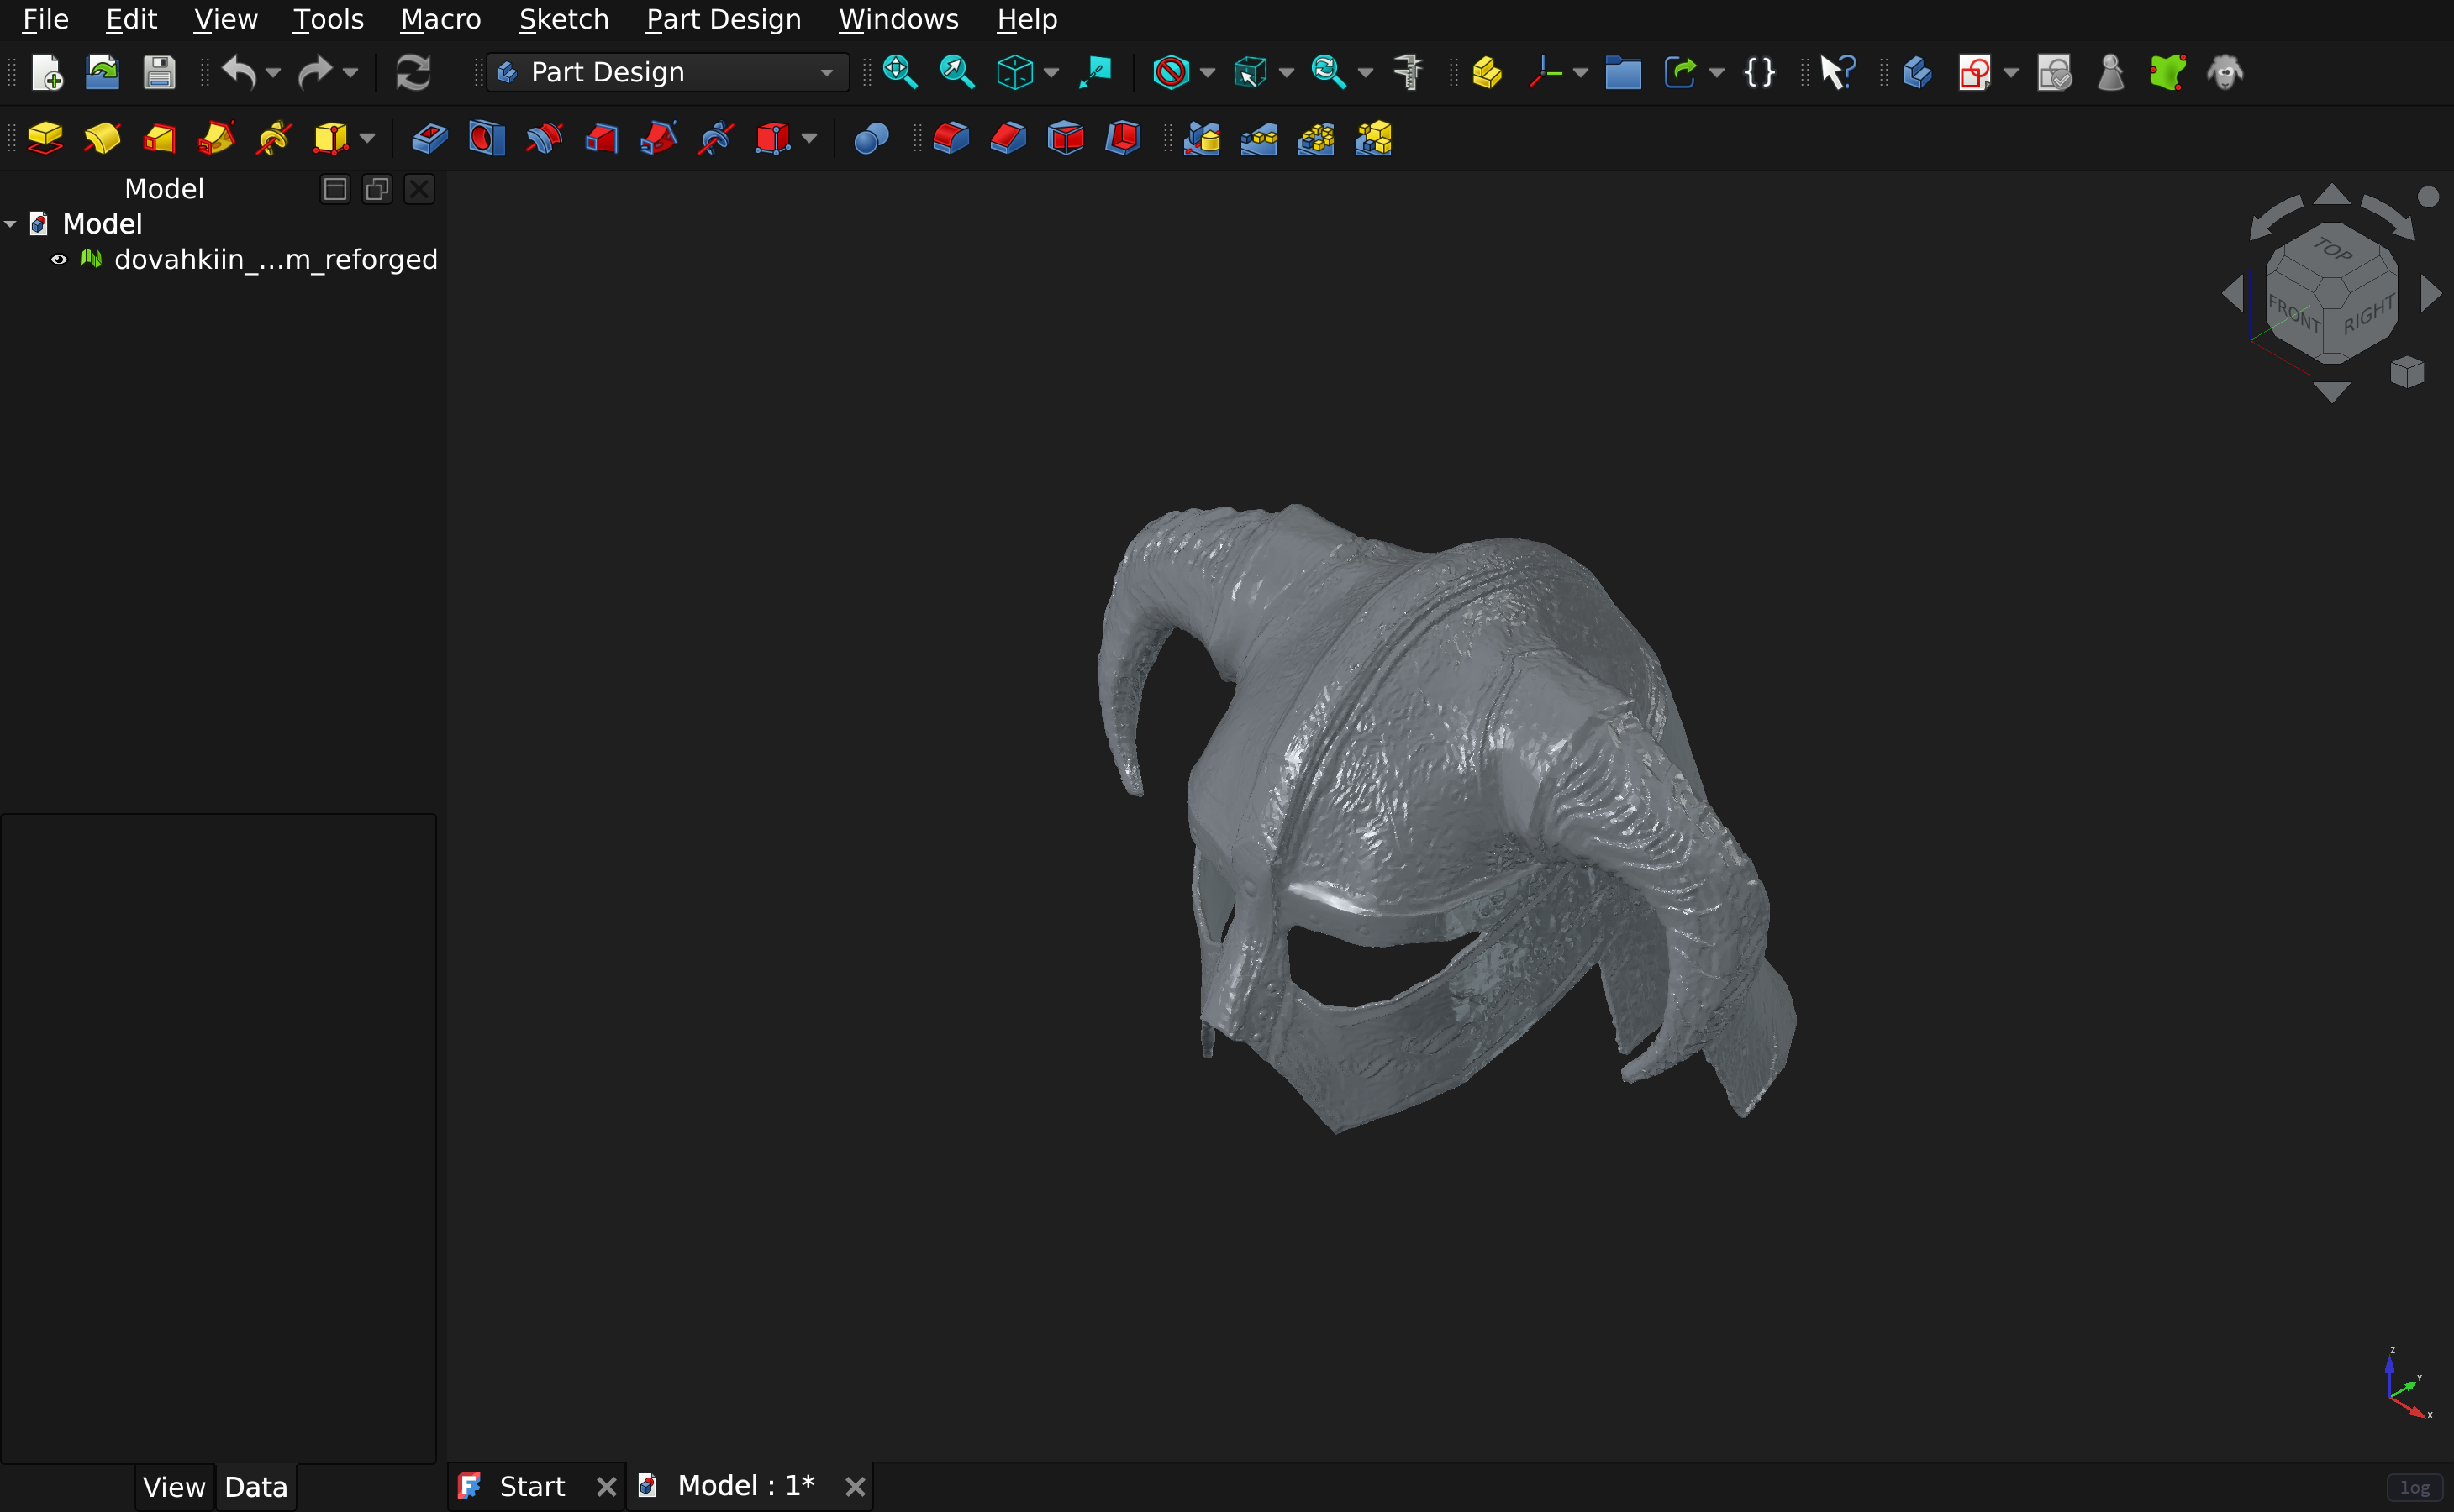Select the Revolution tool
The height and width of the screenshot is (1512, 2454).
[102, 138]
